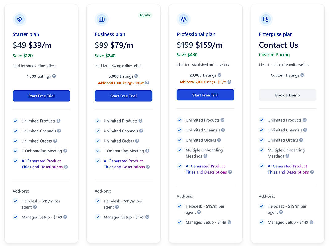
Task: Show AI Generated Titles help in Professional plan
Action: pos(230,172)
